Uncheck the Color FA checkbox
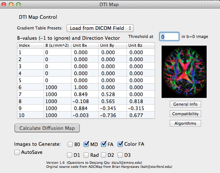Image resolution: width=220 pixels, height=173 pixels. click(120, 144)
